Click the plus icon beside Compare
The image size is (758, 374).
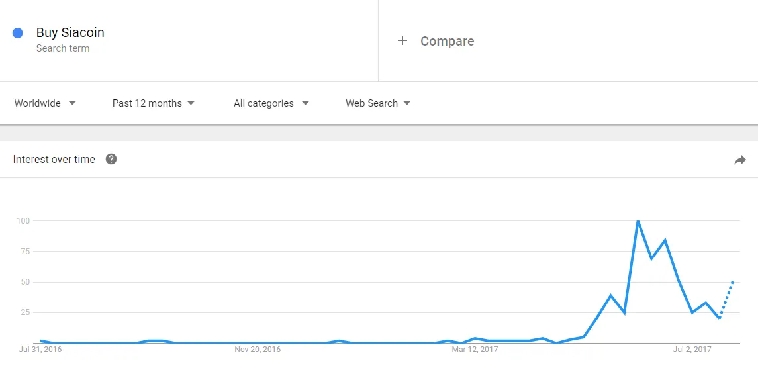tap(403, 40)
